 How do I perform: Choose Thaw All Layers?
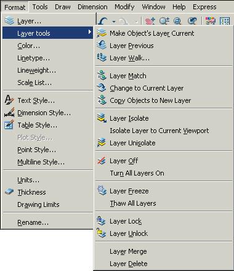tap(164, 203)
